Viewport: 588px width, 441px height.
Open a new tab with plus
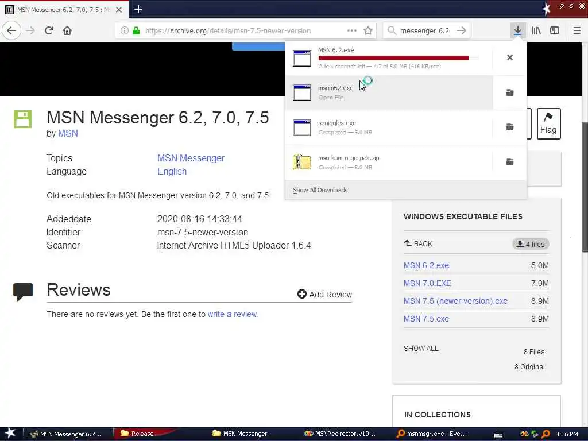(x=138, y=9)
